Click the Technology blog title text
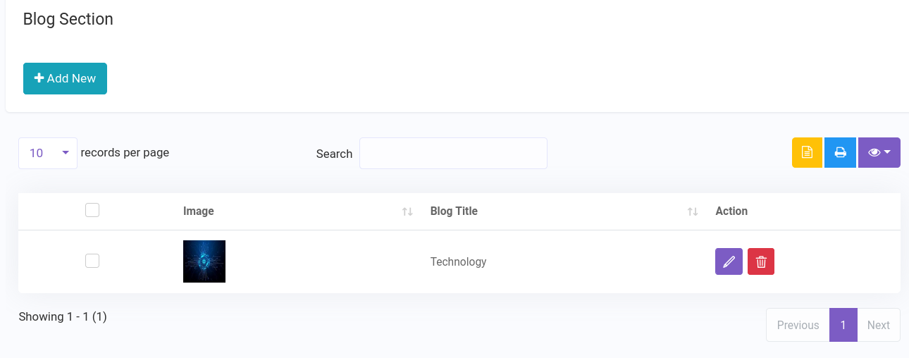Image resolution: width=909 pixels, height=358 pixels. [459, 261]
